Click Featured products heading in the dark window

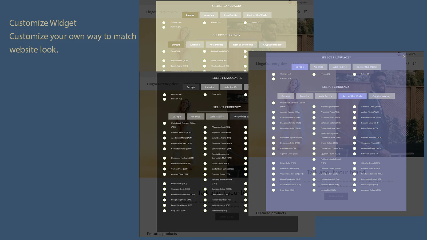162,234
